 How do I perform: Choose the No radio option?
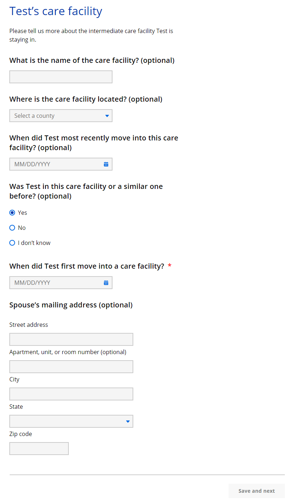click(x=12, y=228)
